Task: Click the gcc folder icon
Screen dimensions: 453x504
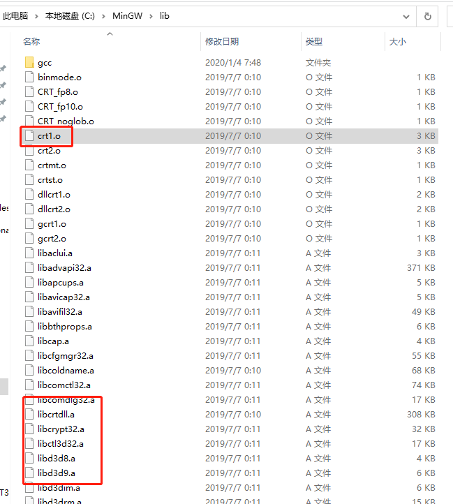Action: tap(29, 63)
